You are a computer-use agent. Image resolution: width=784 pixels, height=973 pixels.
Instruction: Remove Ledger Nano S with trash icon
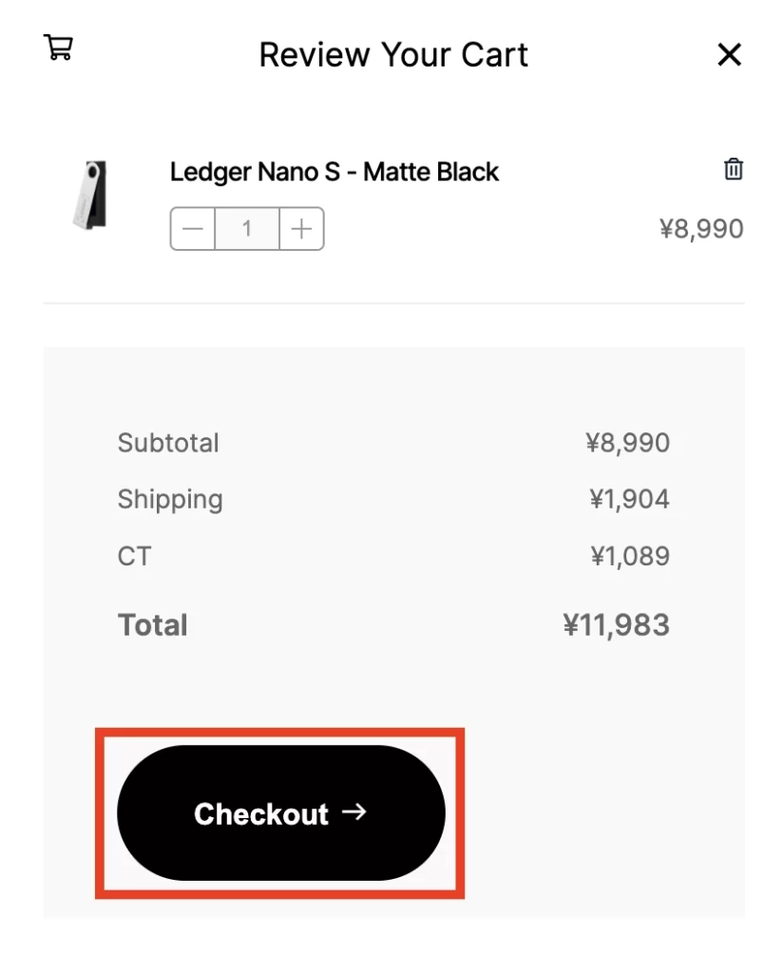(x=733, y=169)
